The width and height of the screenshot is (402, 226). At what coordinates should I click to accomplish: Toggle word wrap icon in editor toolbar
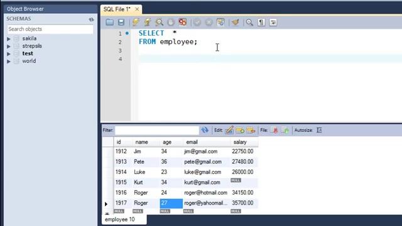pyautogui.click(x=273, y=23)
